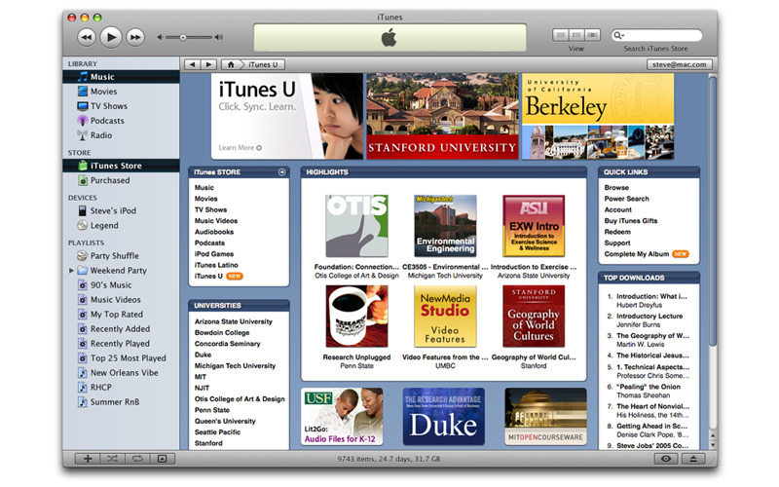Go forward with the store forward arrow

(x=208, y=64)
